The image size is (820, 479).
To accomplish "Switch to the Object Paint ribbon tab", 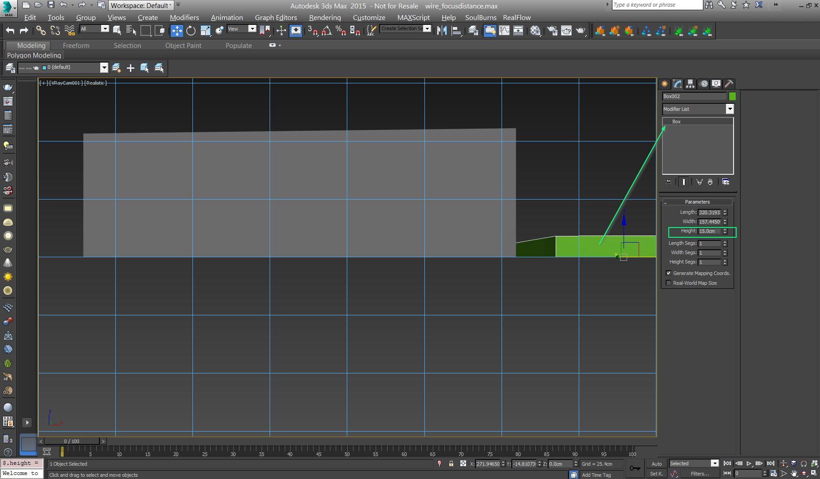I will pos(183,45).
